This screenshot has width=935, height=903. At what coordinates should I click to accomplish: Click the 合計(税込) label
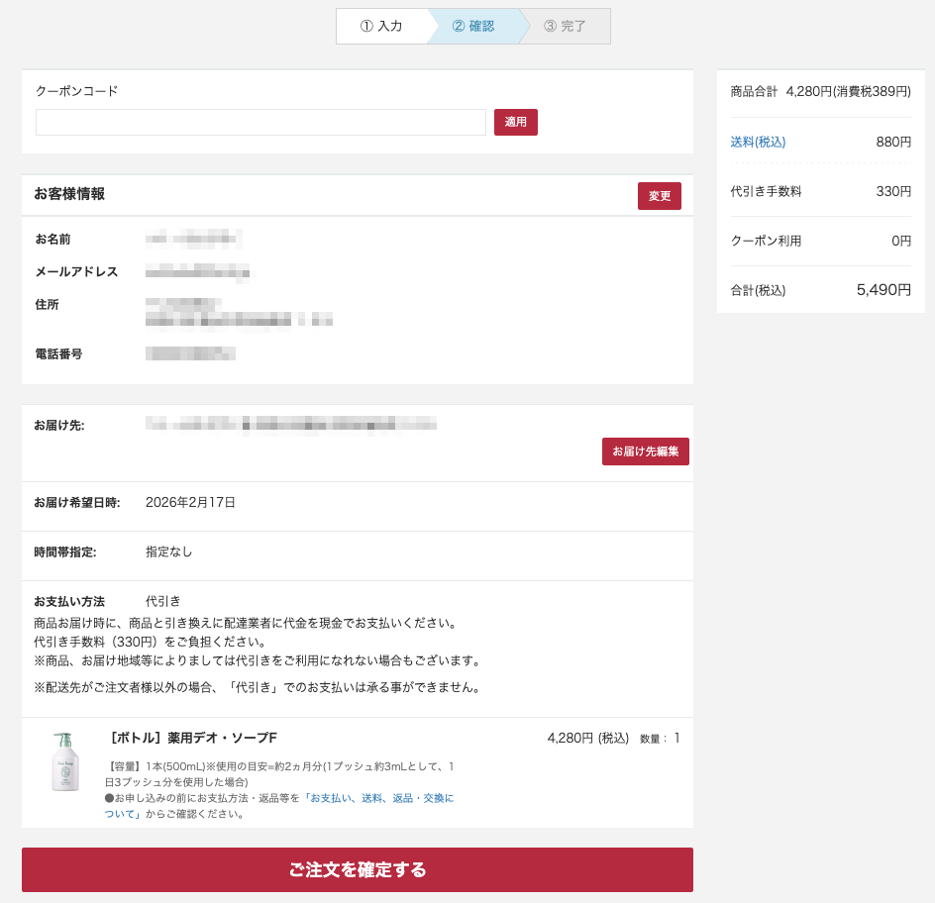758,290
